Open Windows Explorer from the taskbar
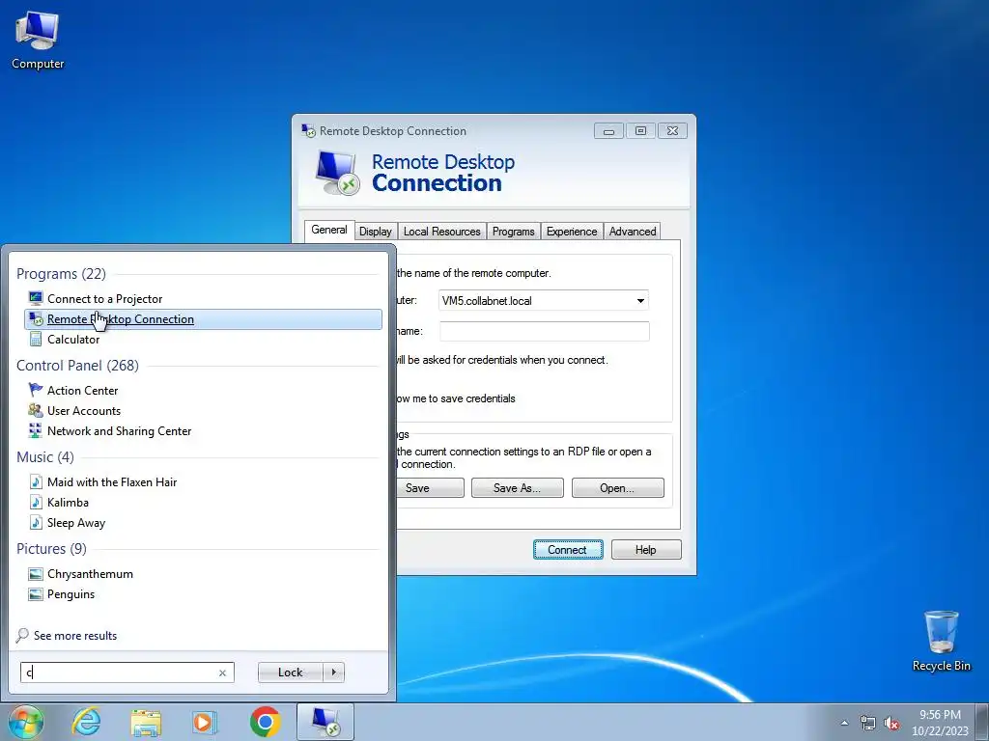 point(146,722)
